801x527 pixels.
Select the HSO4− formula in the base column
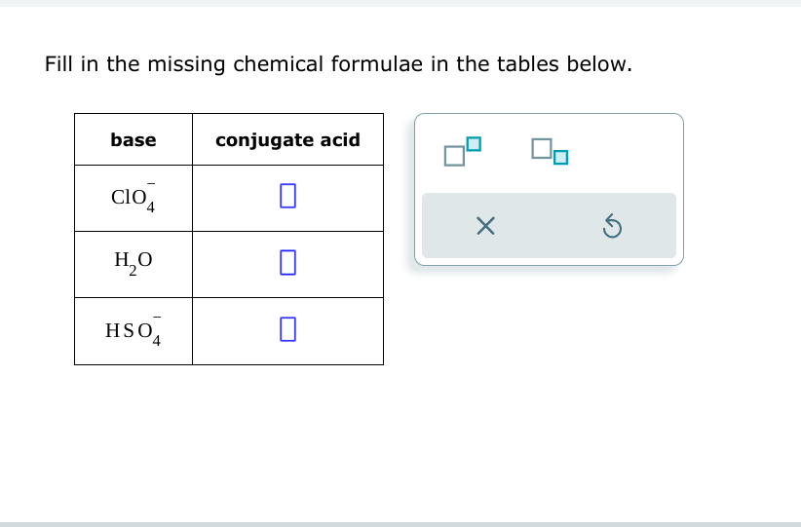(x=133, y=331)
